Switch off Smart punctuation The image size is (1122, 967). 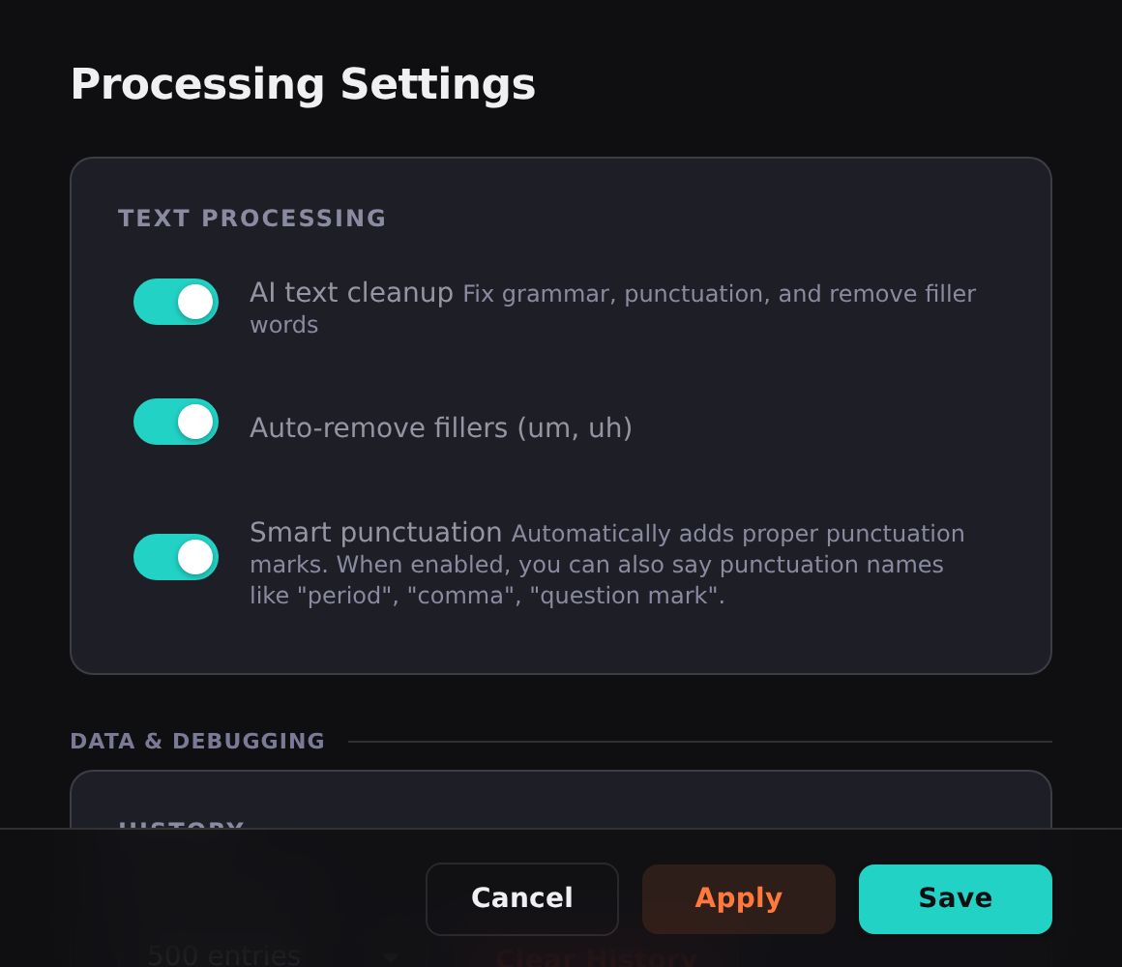[x=175, y=557]
